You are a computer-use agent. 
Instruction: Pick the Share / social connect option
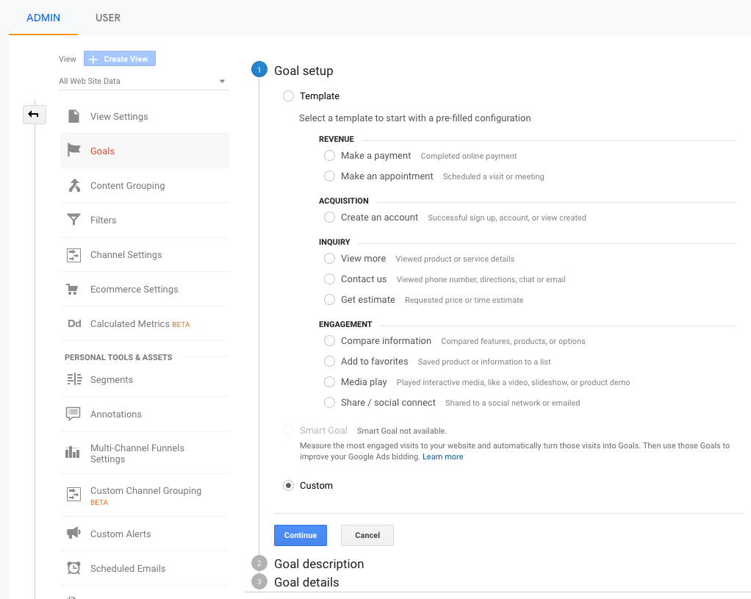click(329, 403)
